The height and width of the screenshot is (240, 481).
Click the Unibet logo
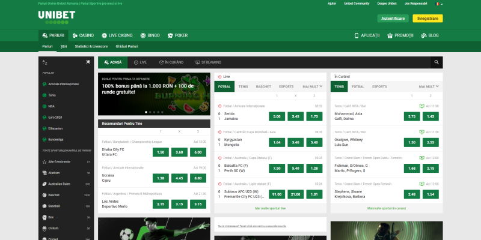tap(57, 17)
